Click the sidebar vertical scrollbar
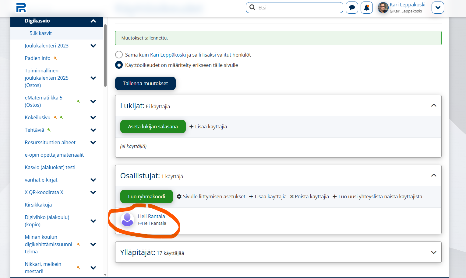 click(x=105, y=56)
